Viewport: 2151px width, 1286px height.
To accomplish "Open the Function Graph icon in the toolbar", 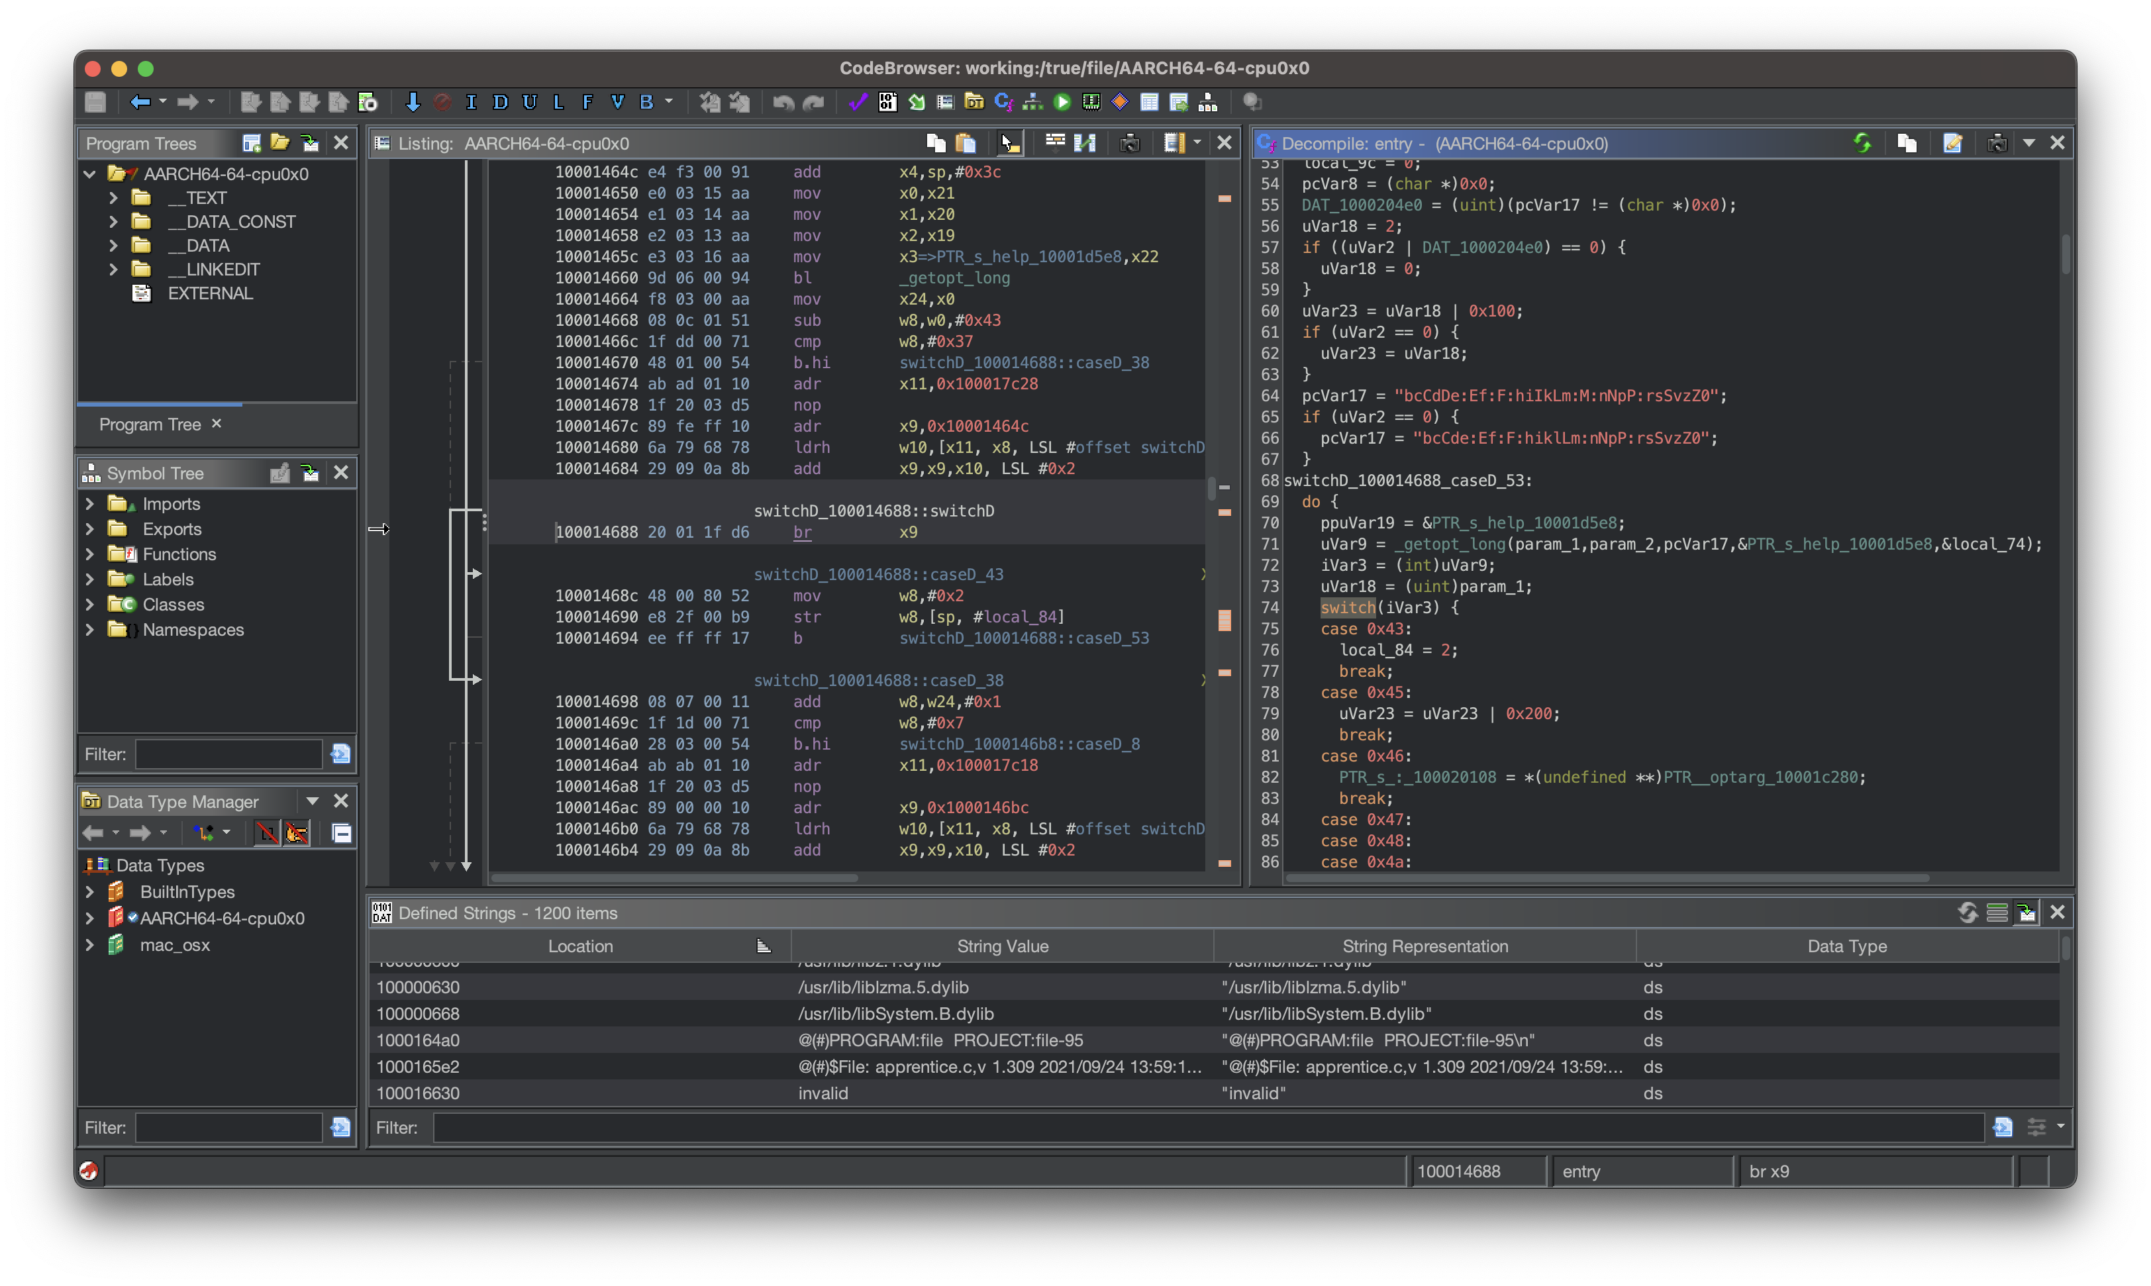I will pos(1033,102).
